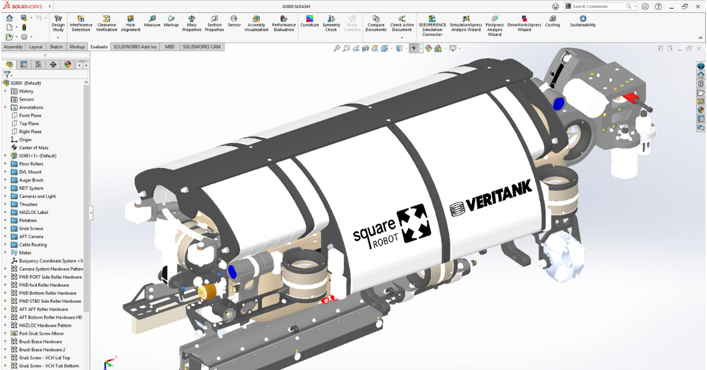The image size is (707, 370).
Task: Open Assembly Visualization
Action: [256, 23]
